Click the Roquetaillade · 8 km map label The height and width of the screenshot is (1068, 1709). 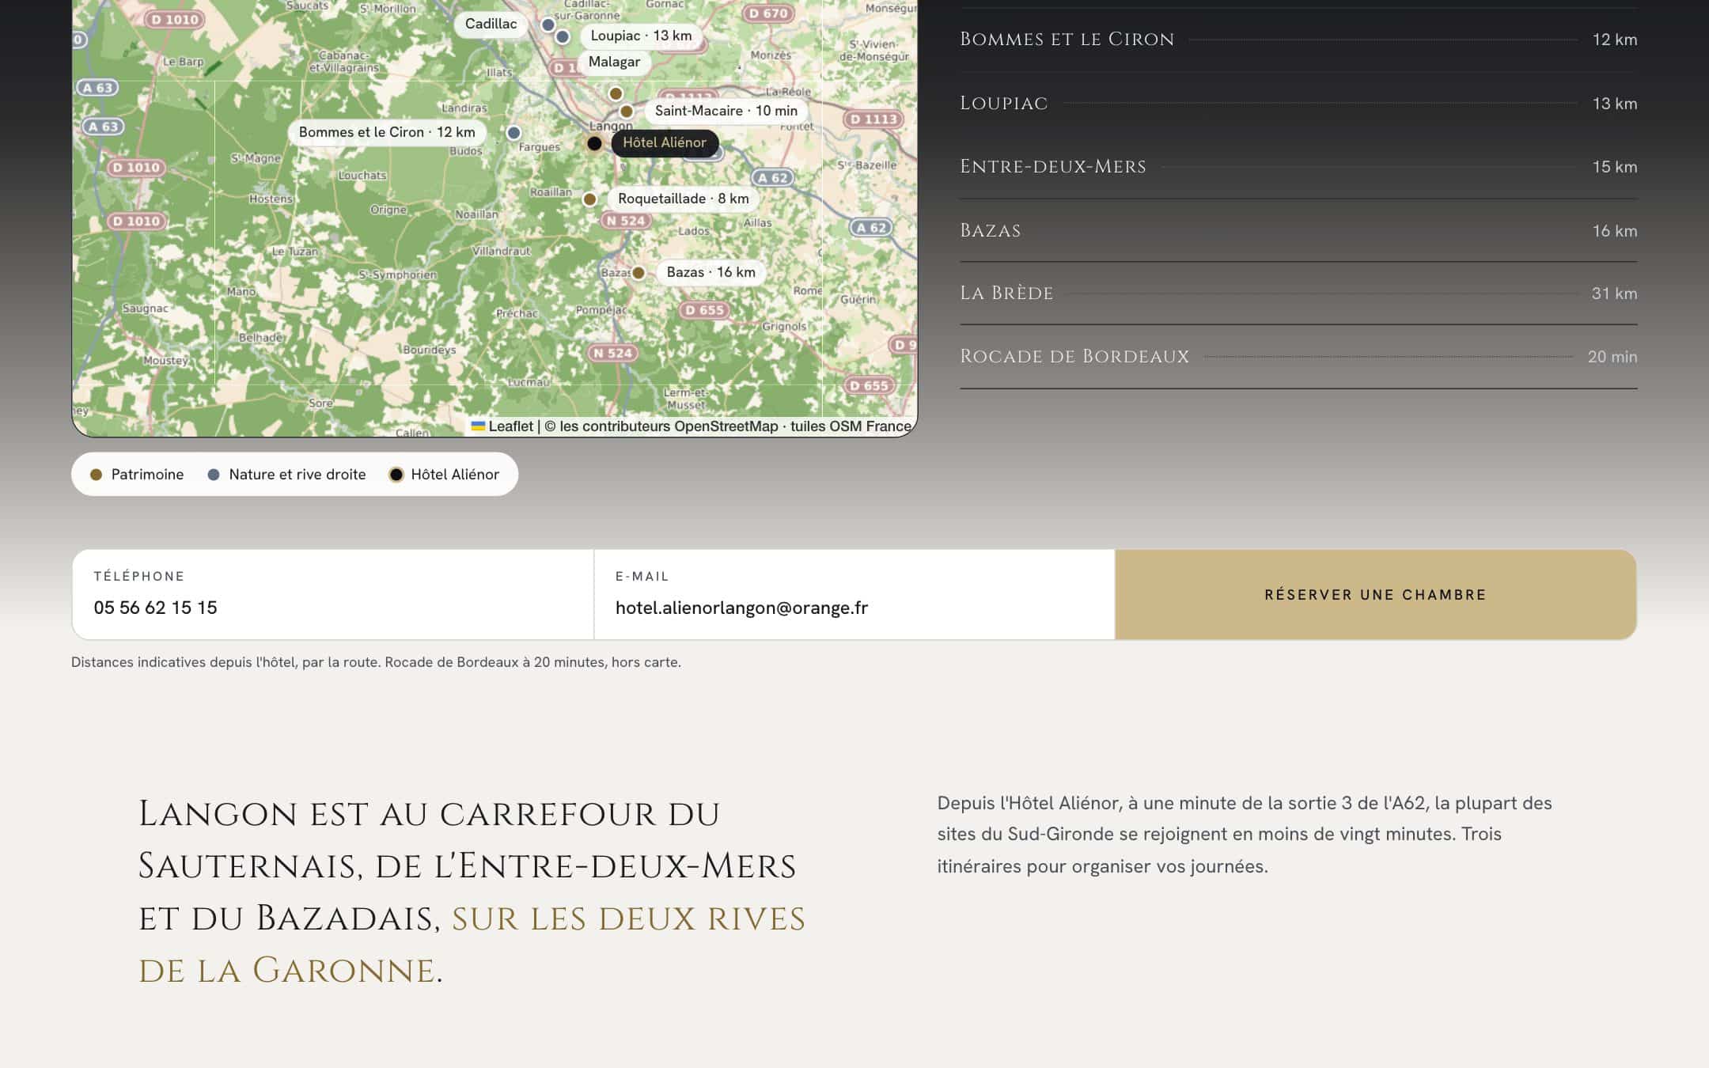coord(684,199)
